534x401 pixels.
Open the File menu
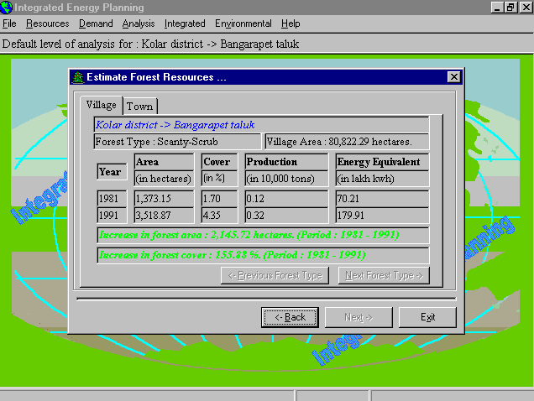[9, 23]
